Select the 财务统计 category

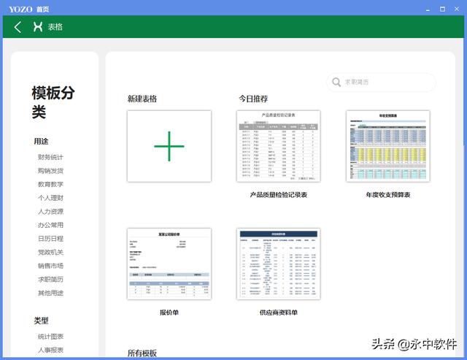50,157
